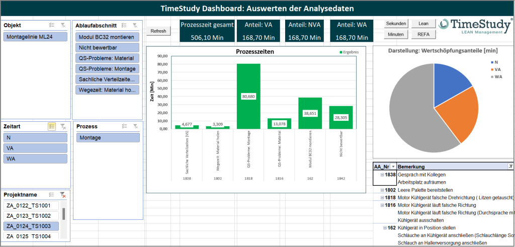This screenshot has height=247, width=515.
Task: Clear filter on Prozess slicer
Action: pyautogui.click(x=135, y=126)
